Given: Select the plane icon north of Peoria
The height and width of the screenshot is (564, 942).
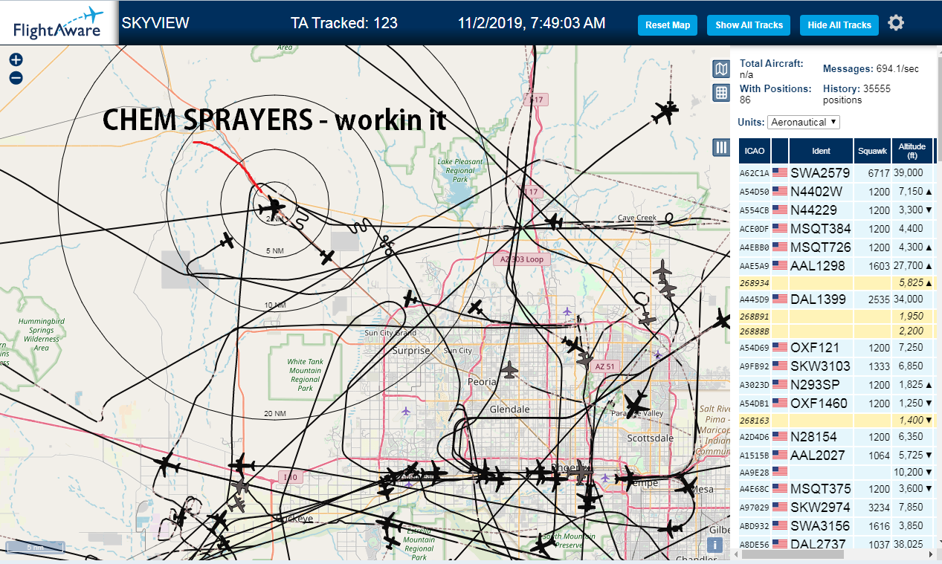Looking at the screenshot, I should click(x=509, y=369).
